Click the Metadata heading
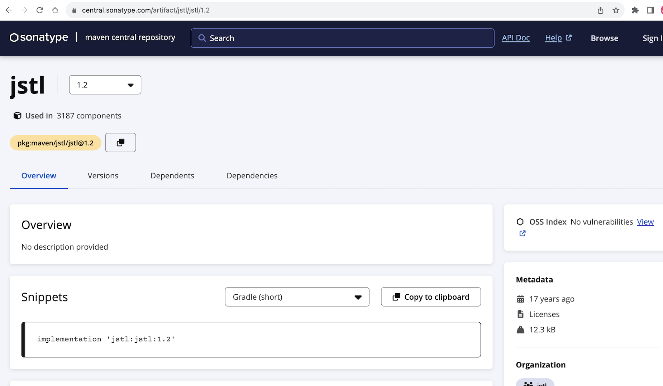The width and height of the screenshot is (663, 386). point(534,280)
